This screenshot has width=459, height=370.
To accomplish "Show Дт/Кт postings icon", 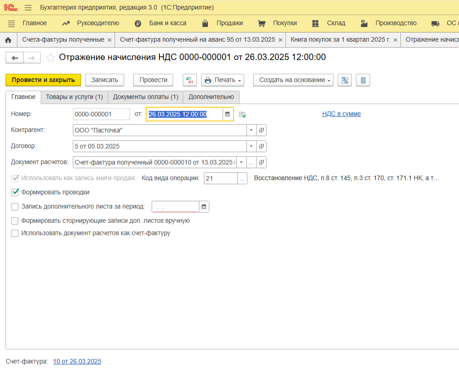I will coord(190,80).
